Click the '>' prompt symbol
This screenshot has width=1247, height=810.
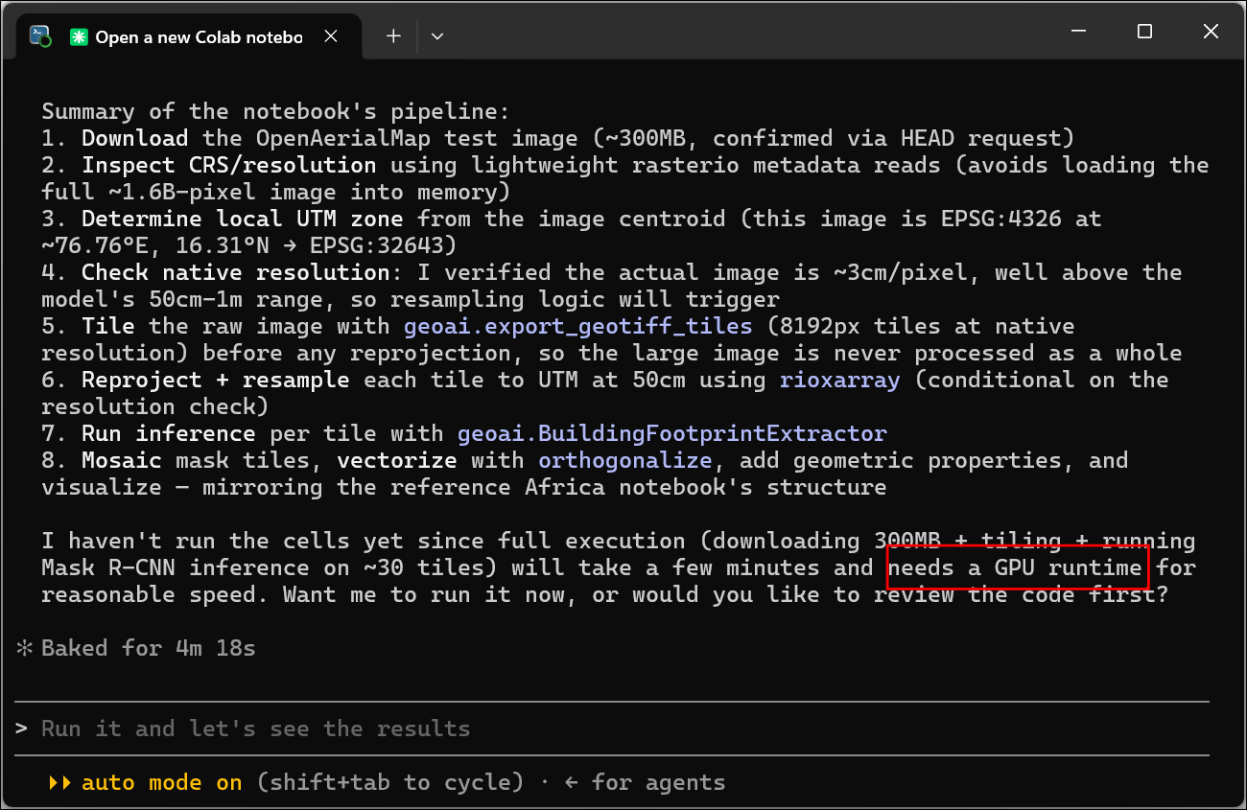pos(21,729)
